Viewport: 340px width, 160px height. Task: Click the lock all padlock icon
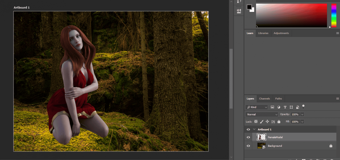point(279,122)
